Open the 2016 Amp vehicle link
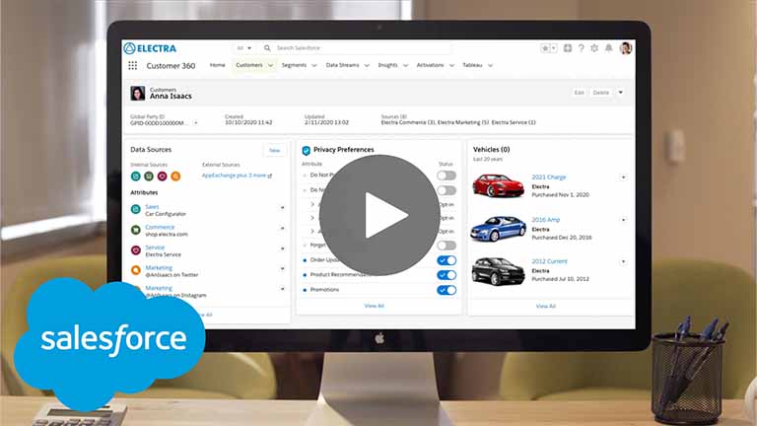This screenshot has height=426, width=757. click(545, 220)
